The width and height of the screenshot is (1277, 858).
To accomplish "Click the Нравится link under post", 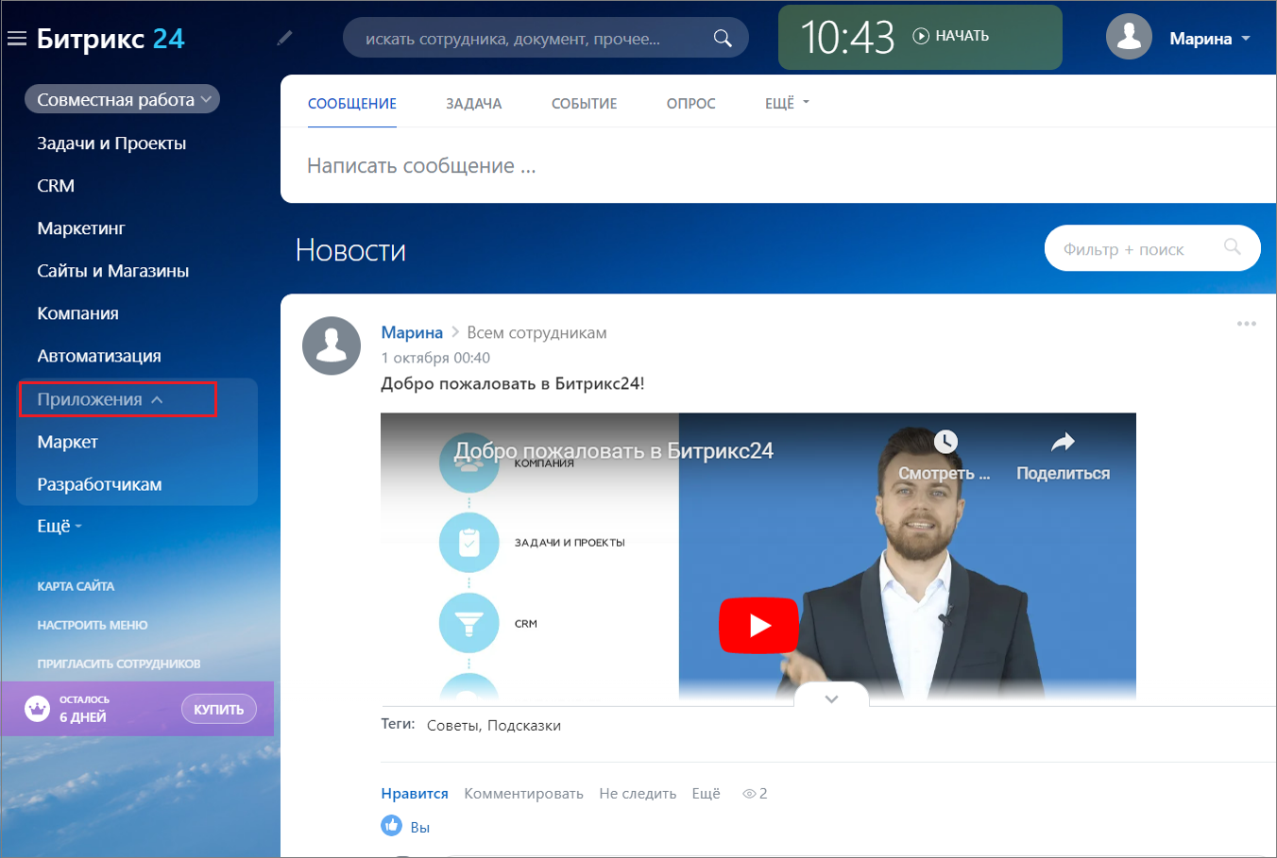I will click(415, 794).
